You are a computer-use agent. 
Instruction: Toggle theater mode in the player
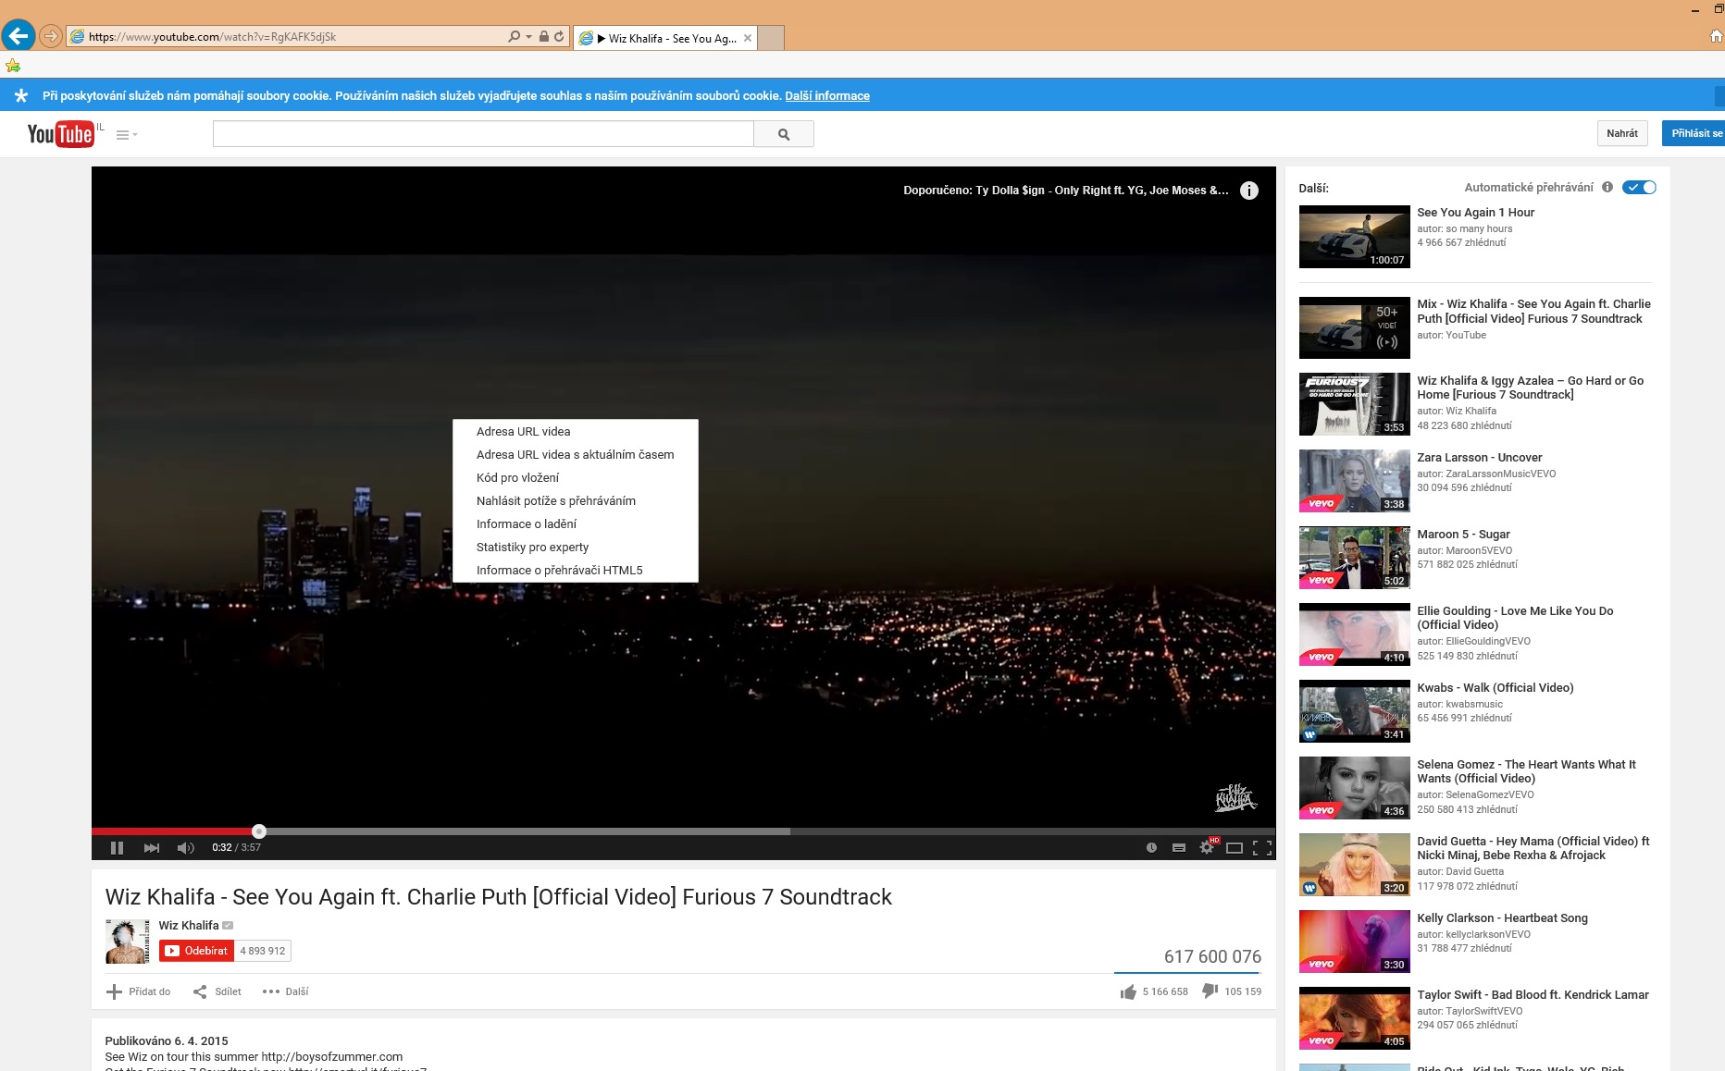point(1235,847)
